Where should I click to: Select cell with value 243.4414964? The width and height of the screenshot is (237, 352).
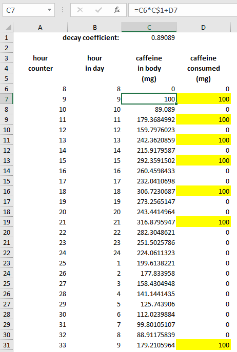point(149,212)
